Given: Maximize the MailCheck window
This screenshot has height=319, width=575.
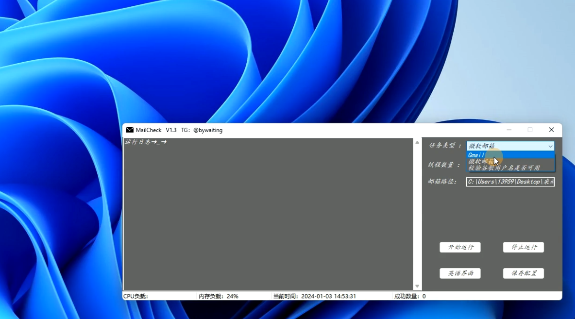Looking at the screenshot, I should [530, 130].
